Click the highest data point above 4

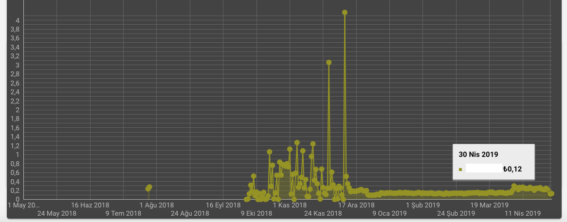(x=345, y=12)
